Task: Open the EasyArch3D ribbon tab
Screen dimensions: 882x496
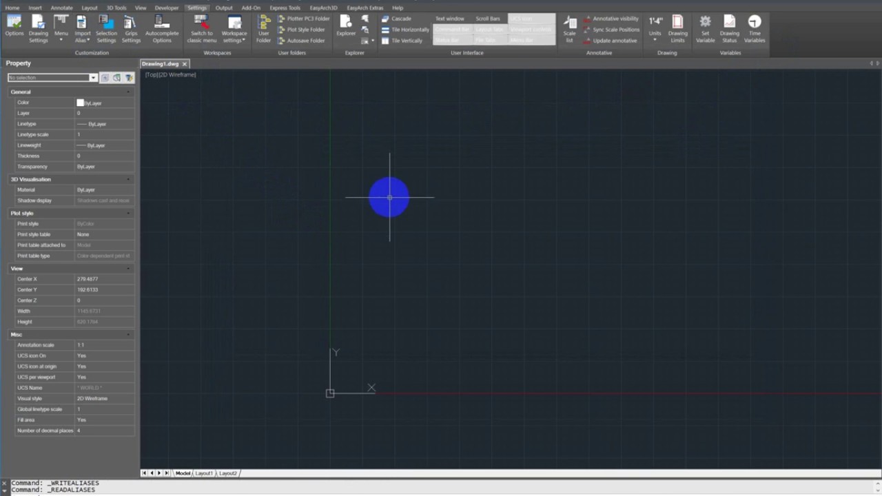Action: 323,8
